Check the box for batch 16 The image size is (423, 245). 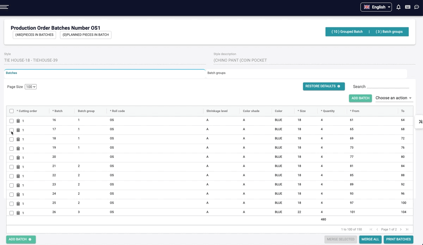[12, 121]
